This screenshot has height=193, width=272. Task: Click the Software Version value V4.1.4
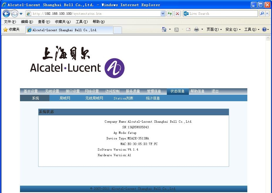point(133,149)
